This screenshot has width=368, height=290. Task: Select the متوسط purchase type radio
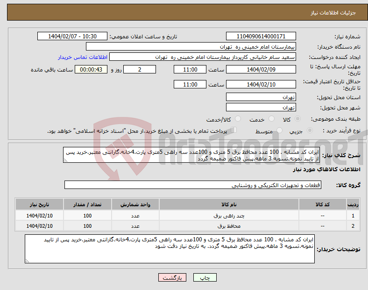279,130
